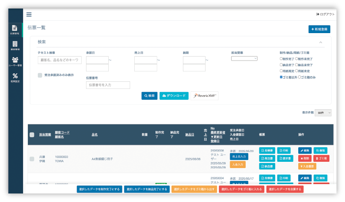Click the 新規登録 button
Image resolution: width=345 pixels, height=202 pixels.
coord(319,29)
